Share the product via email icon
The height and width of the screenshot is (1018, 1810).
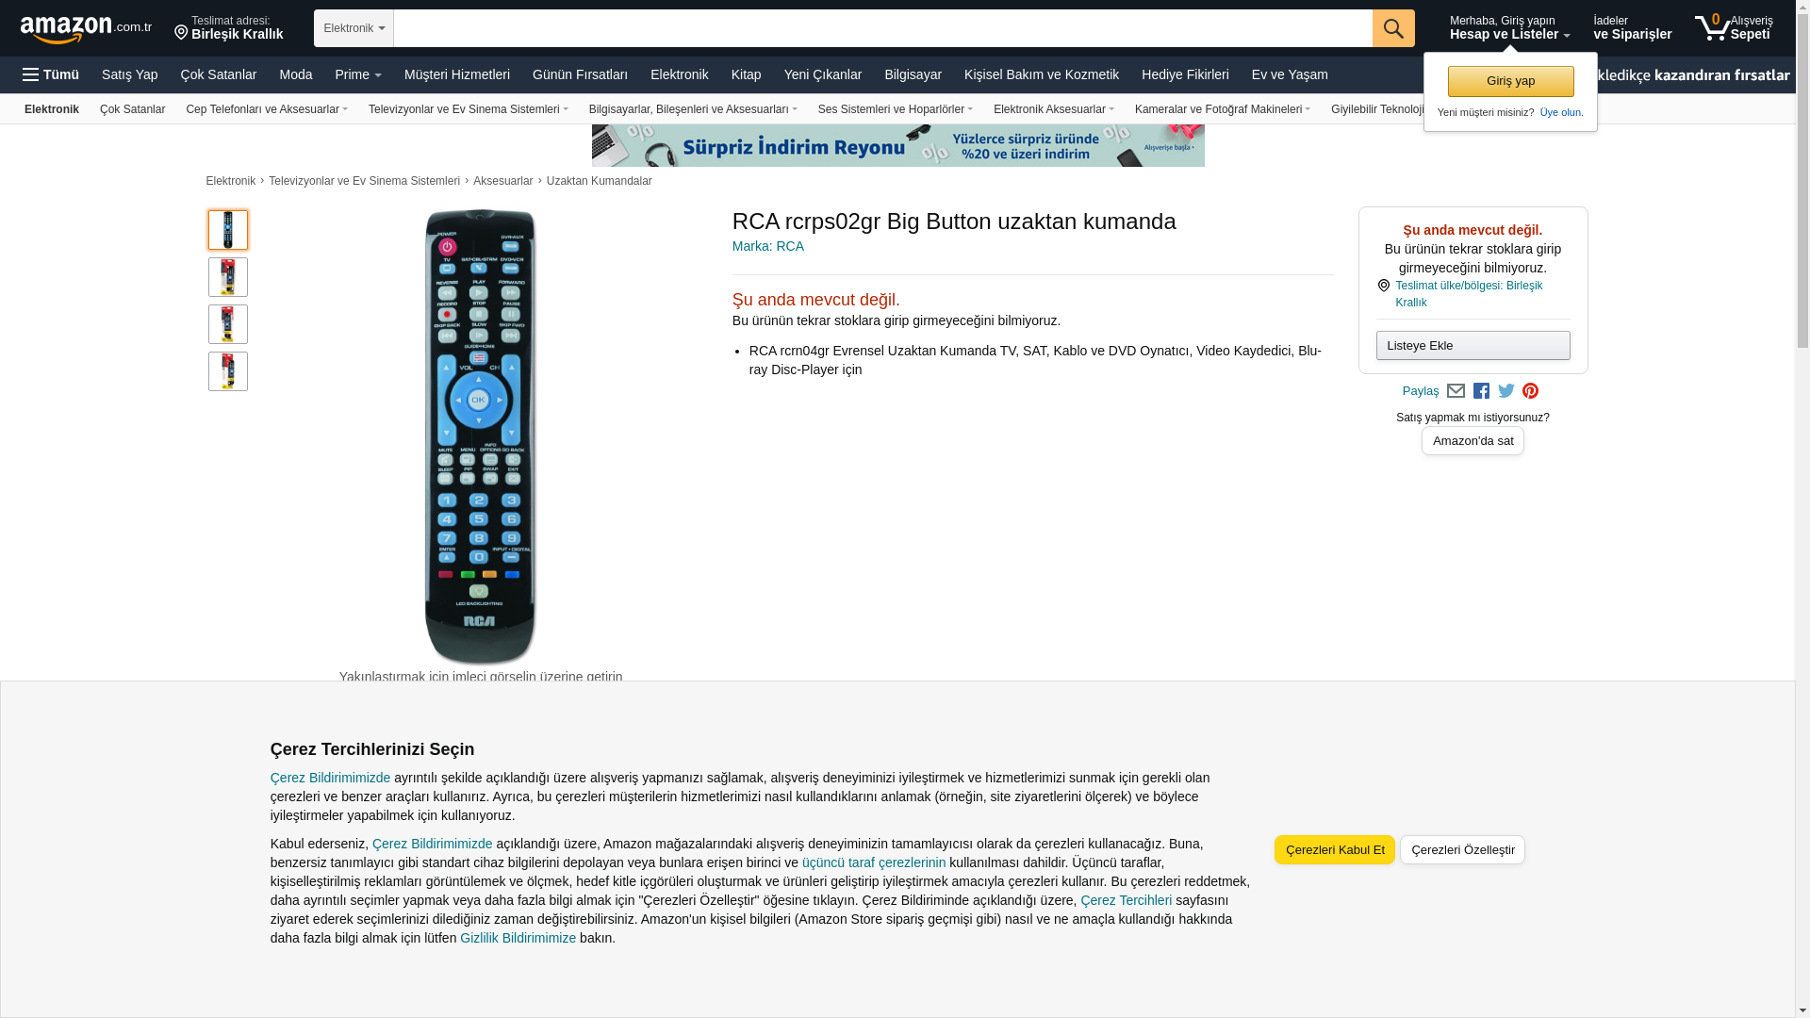1456,391
